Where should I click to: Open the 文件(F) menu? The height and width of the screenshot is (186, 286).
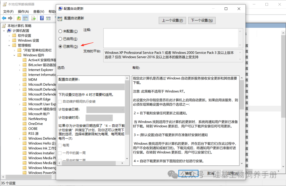(8, 12)
